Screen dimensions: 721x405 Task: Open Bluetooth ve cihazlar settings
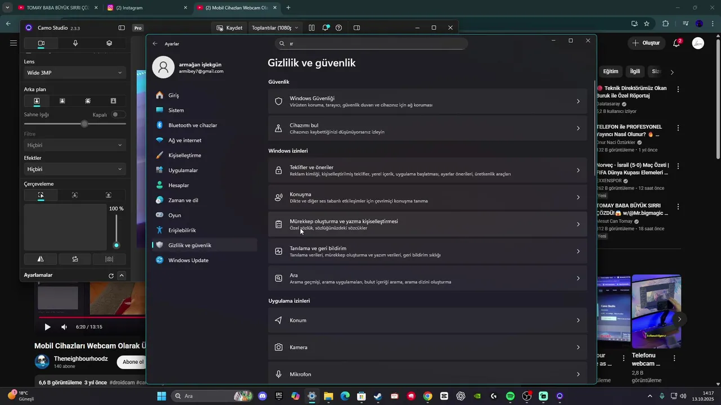(204, 125)
